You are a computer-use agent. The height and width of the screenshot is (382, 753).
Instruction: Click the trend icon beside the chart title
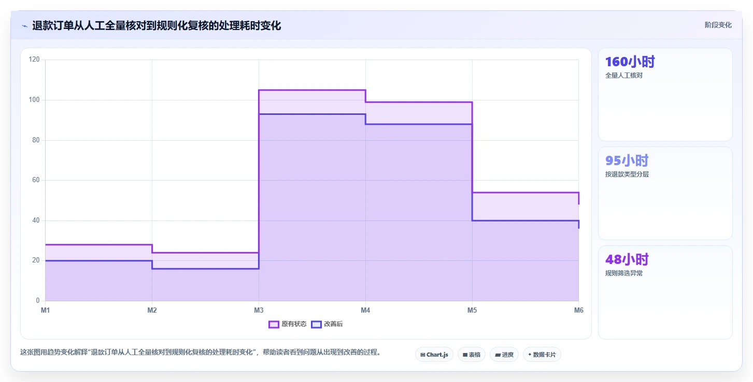[x=24, y=25]
